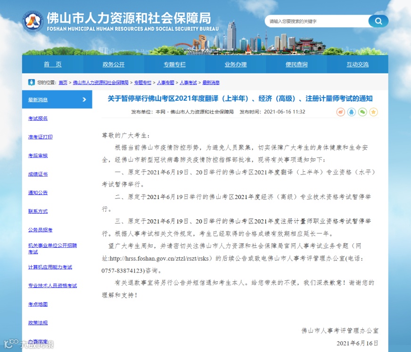Click breadcrumb link 佛山市人力资源和社会保障局
This screenshot has width=411, height=352.
(101, 83)
